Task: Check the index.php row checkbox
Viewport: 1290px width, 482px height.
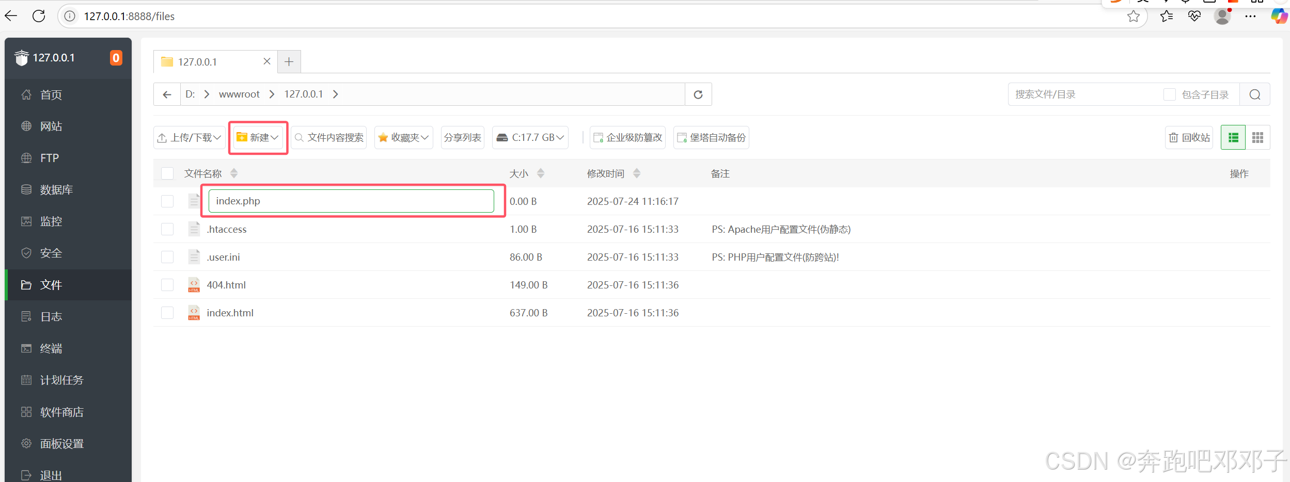Action: [167, 201]
